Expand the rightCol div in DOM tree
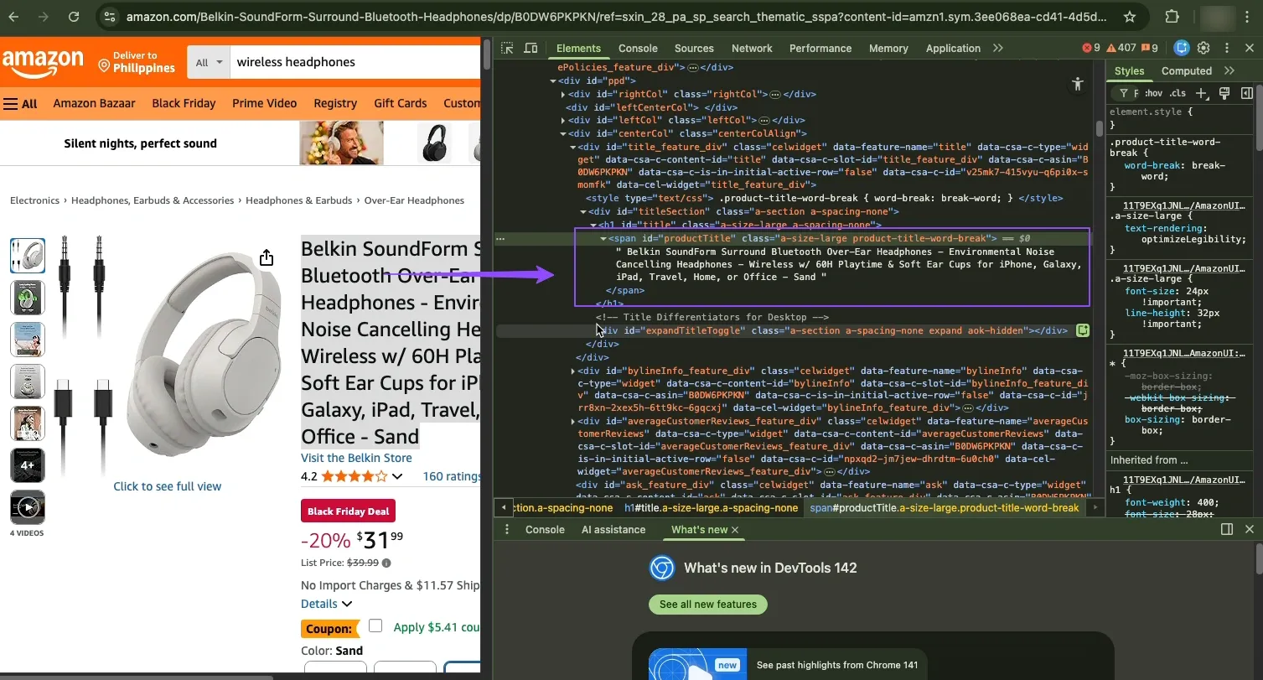This screenshot has height=680, width=1263. pyautogui.click(x=562, y=94)
